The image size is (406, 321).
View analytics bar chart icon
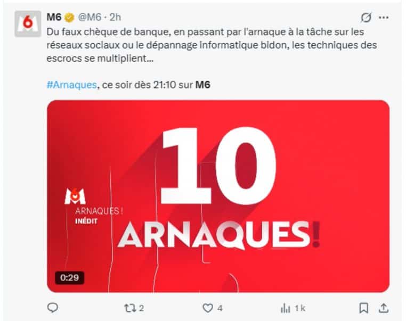pos(286,308)
